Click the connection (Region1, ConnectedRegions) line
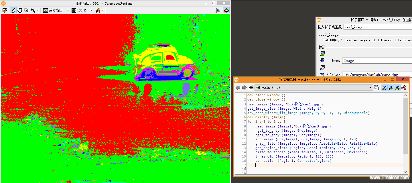The image size is (412, 183). pyautogui.click(x=293, y=161)
